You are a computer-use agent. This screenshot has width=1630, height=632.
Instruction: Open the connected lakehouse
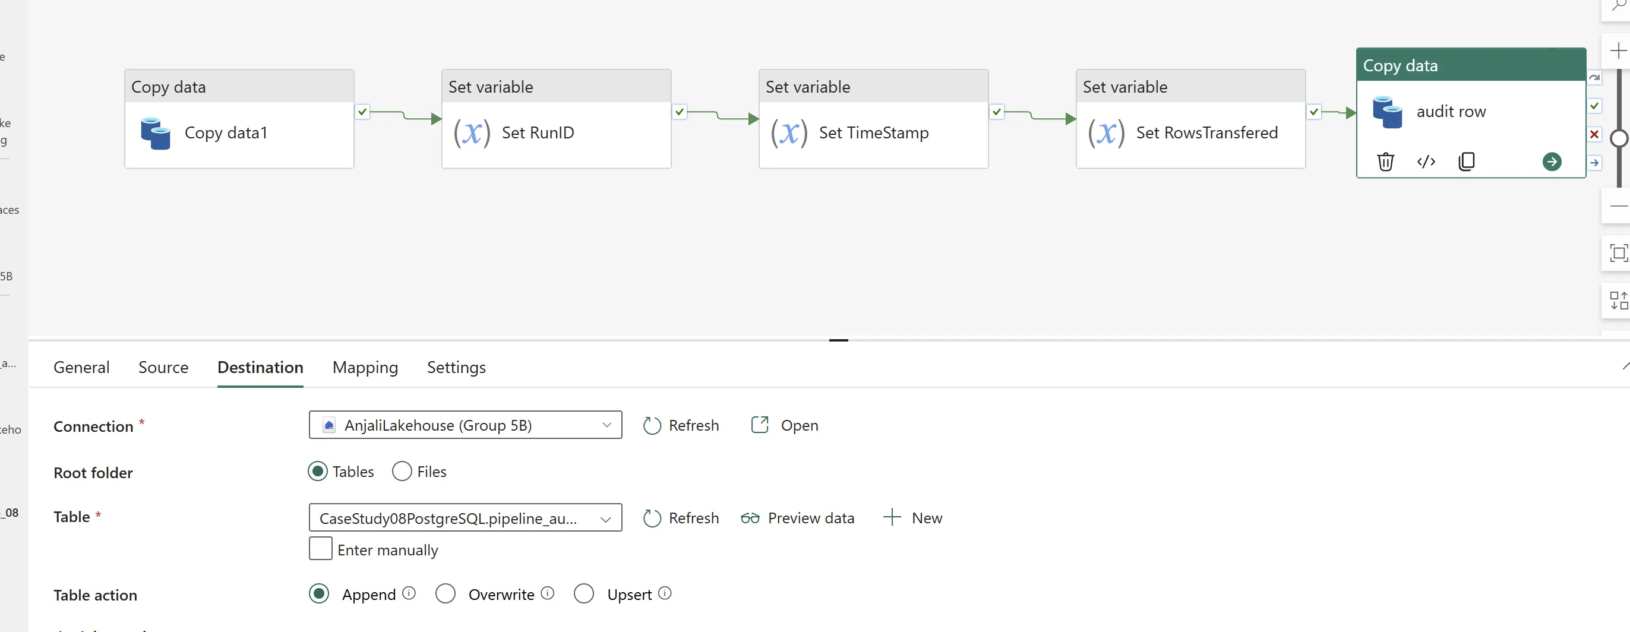coord(785,426)
